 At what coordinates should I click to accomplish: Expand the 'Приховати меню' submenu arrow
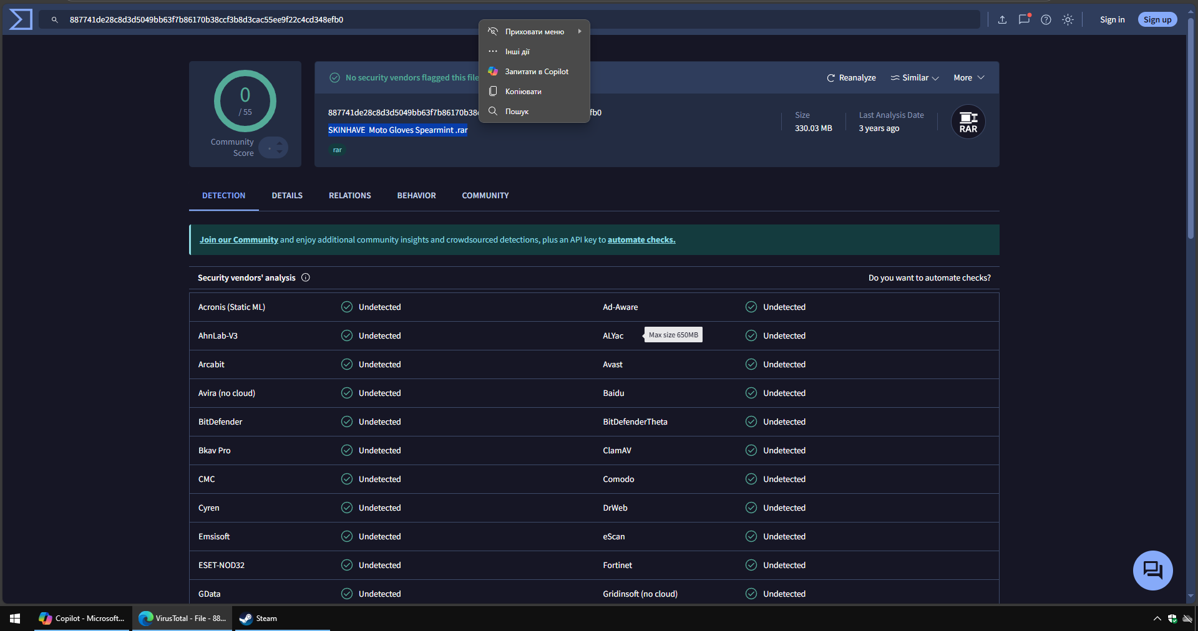click(x=580, y=31)
